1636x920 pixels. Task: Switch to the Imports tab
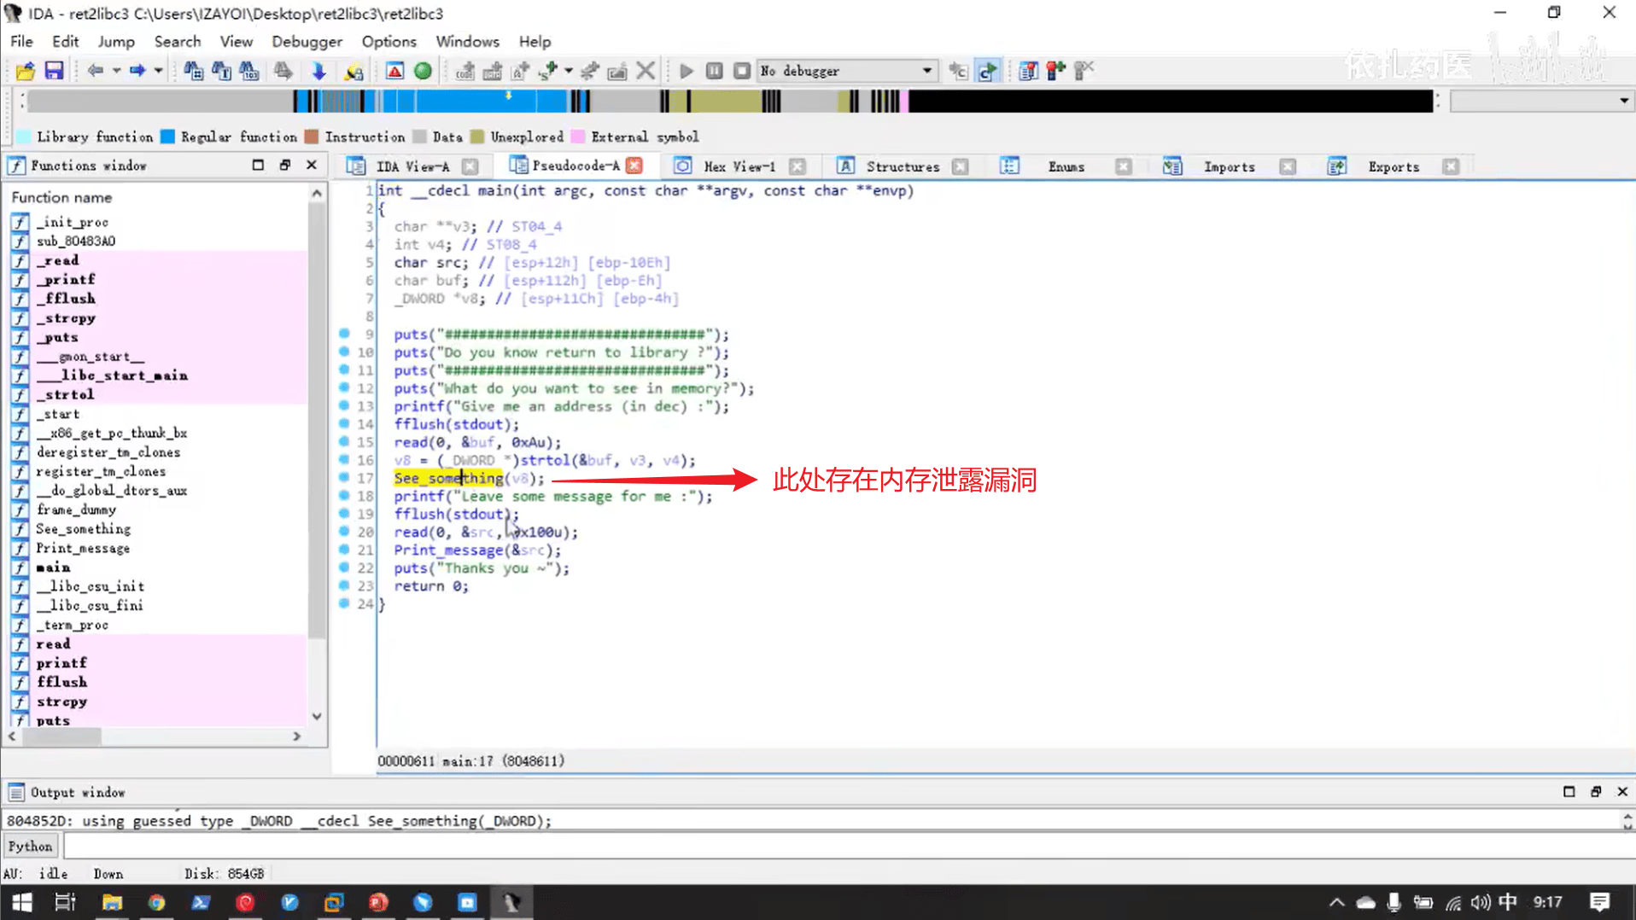point(1229,166)
